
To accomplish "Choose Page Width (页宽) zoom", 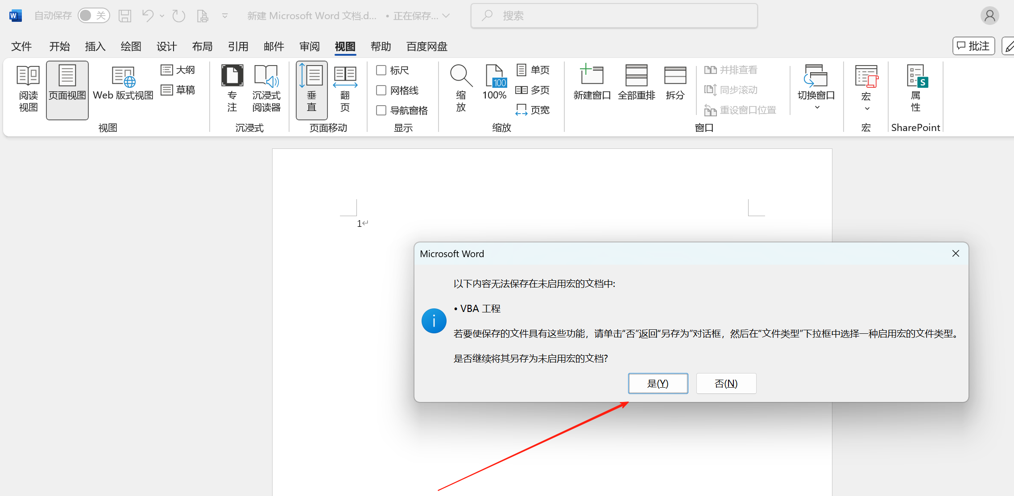I will pyautogui.click(x=533, y=110).
